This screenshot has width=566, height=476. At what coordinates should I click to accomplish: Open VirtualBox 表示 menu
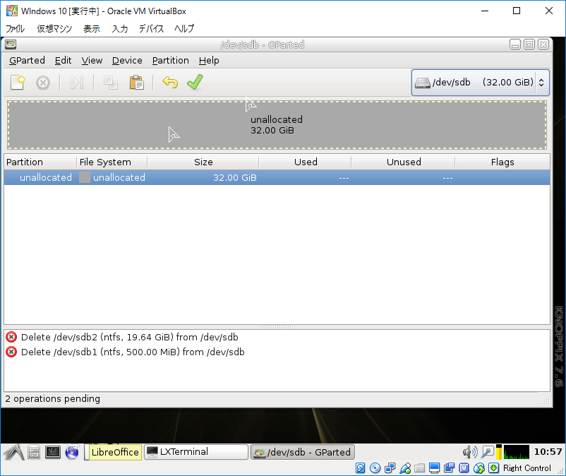click(x=92, y=28)
